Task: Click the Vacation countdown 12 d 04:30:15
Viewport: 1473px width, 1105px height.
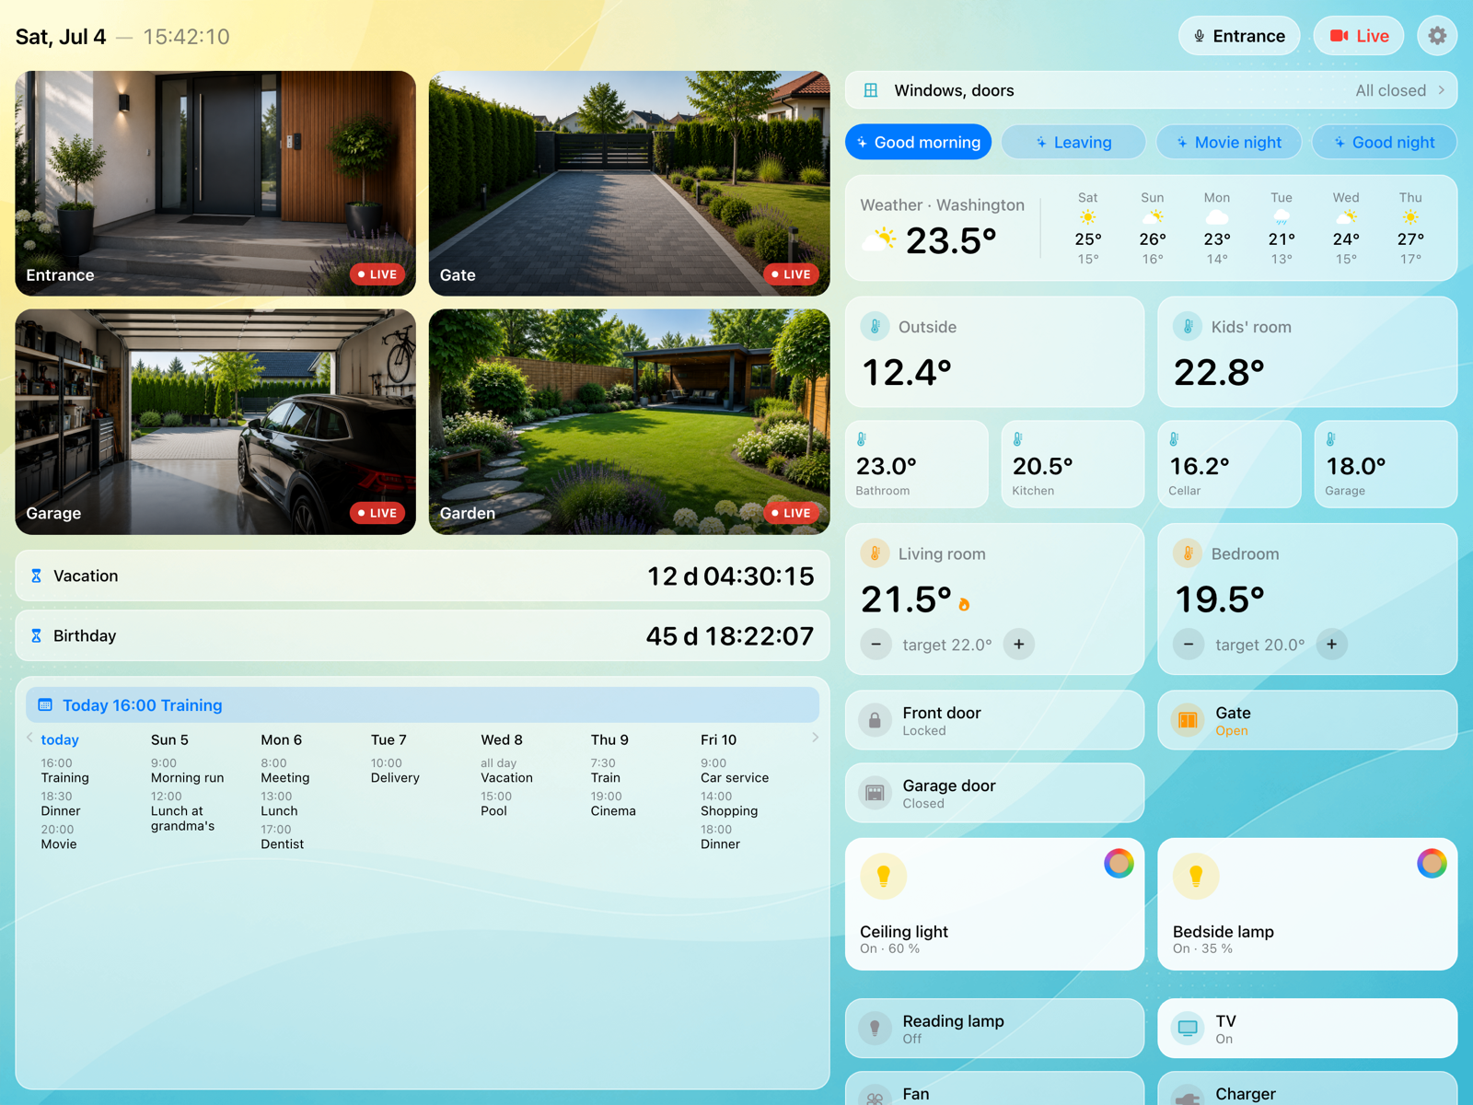Action: coord(730,576)
